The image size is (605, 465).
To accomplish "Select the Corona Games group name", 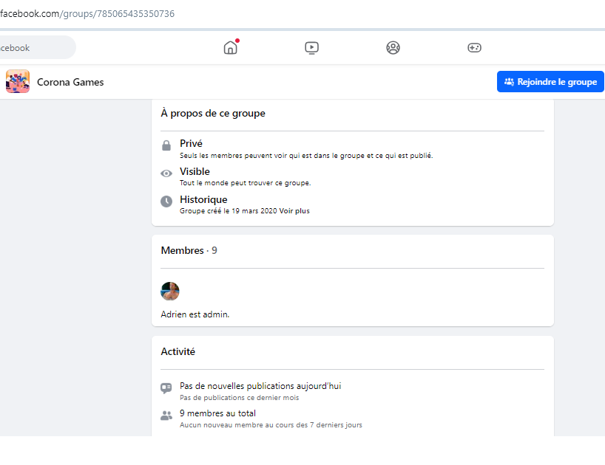I will 70,82.
